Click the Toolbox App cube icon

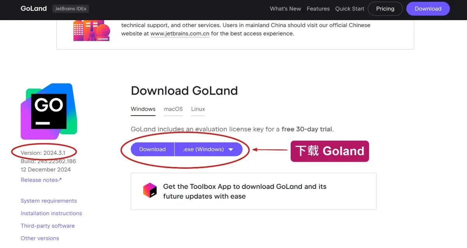click(150, 191)
